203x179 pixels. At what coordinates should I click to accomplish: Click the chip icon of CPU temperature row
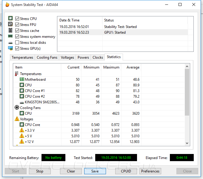coord(22,85)
